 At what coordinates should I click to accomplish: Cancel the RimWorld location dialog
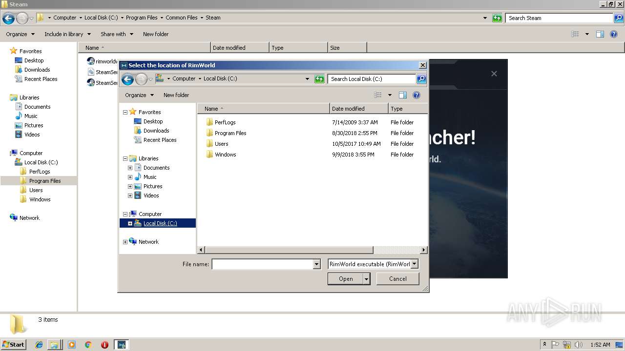click(x=398, y=279)
